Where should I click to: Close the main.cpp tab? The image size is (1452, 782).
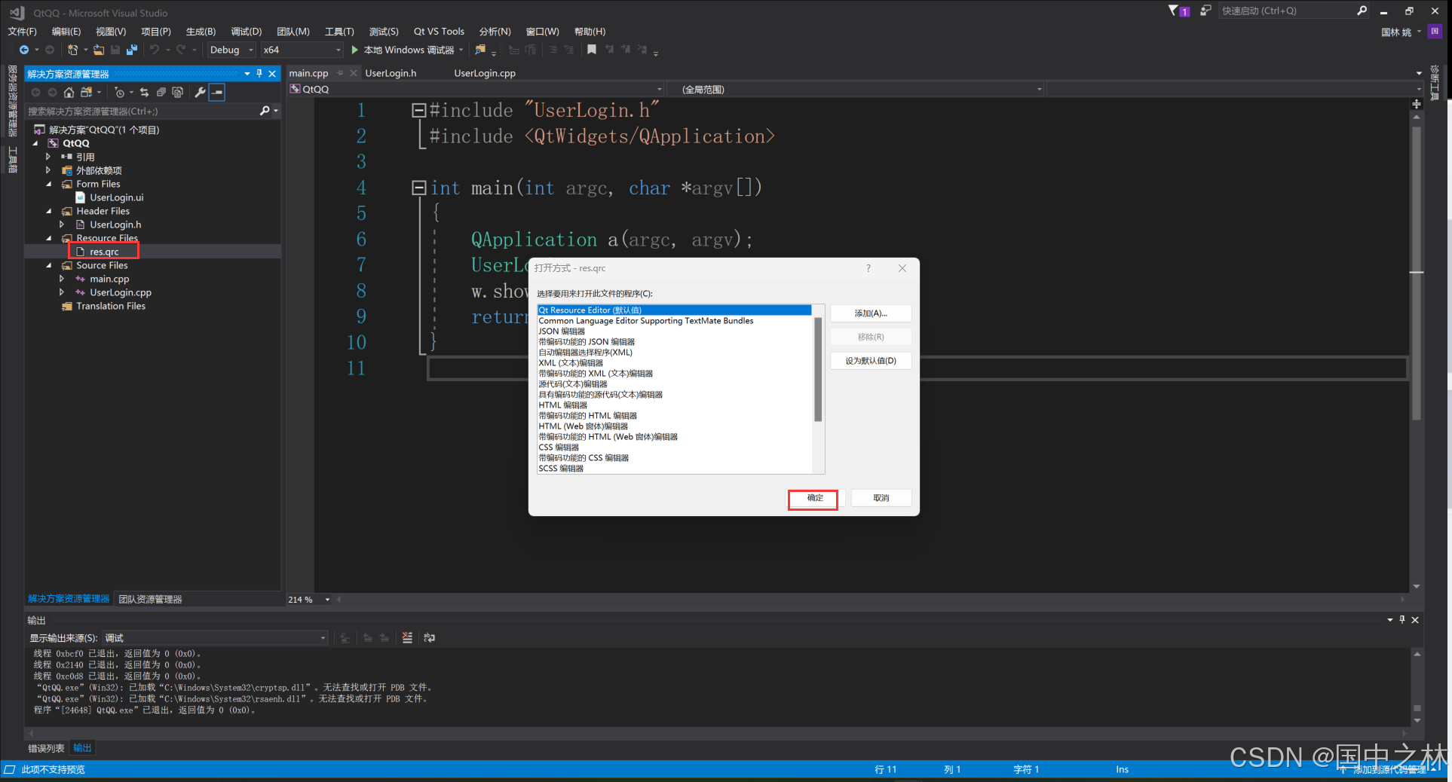point(353,73)
